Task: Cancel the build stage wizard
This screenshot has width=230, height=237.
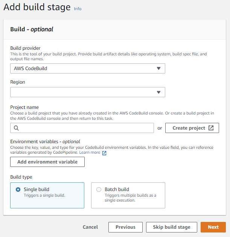Action: click(90, 227)
